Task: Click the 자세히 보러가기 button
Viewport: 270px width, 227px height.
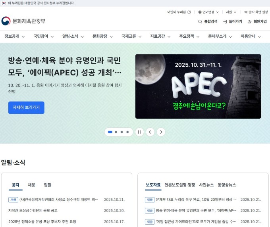Action: point(26,108)
